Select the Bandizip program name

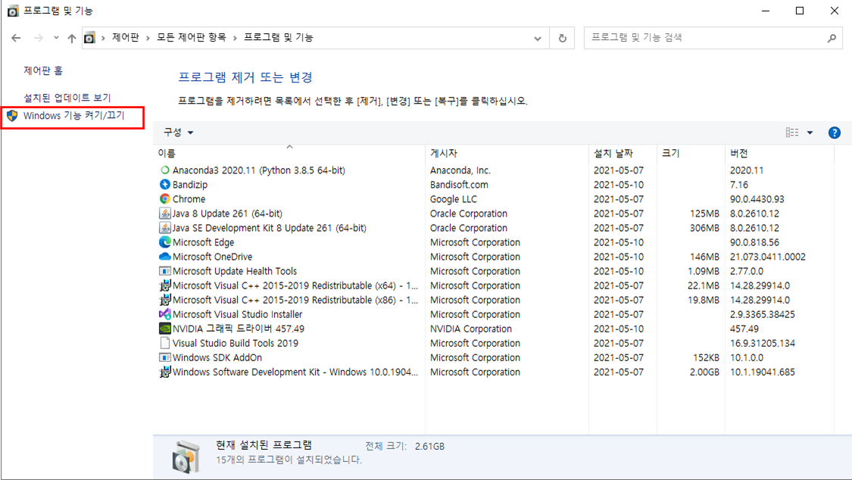(189, 185)
